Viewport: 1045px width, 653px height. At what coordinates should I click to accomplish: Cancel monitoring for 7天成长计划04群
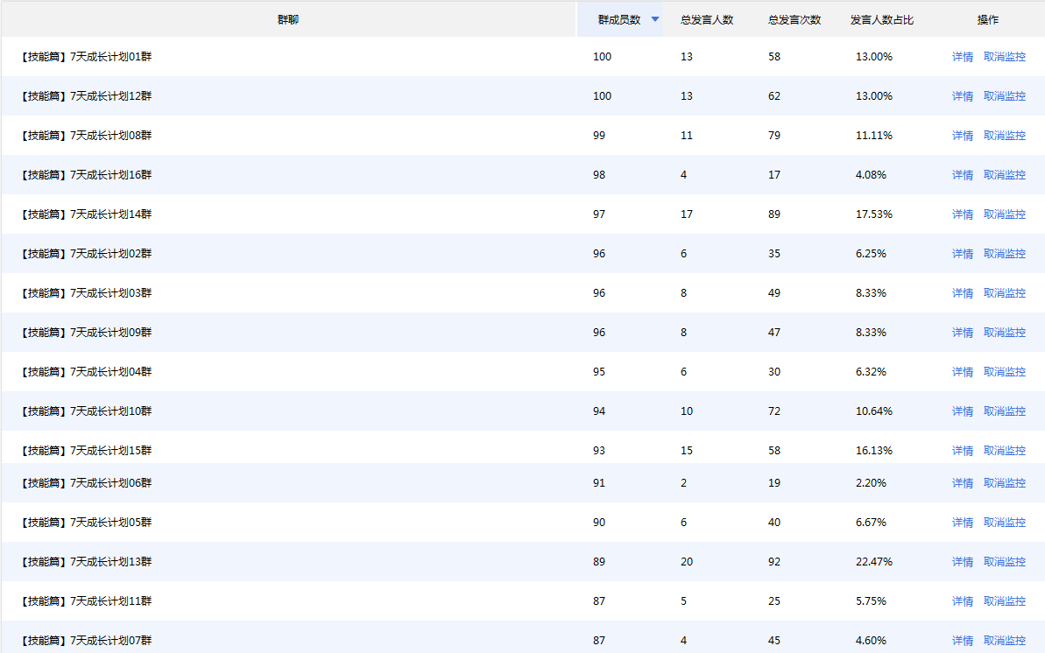tap(1004, 372)
